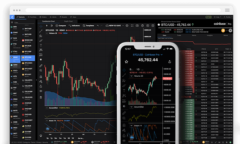This screenshot has height=144, width=240.
Task: Open the Alerts tab in top navigation
Action: [x=53, y=17]
